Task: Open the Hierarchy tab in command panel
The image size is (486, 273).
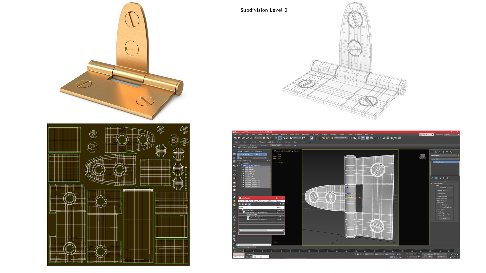Action: [x=439, y=152]
